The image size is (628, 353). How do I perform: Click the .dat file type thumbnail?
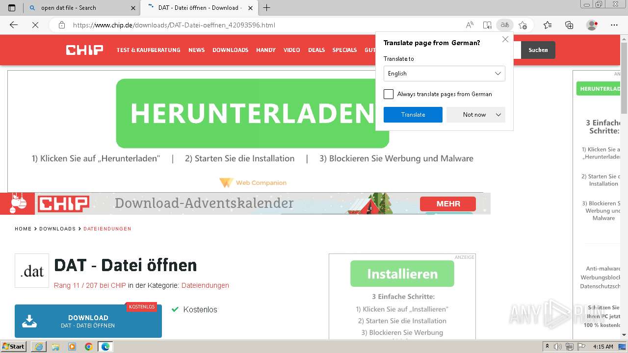pos(32,271)
